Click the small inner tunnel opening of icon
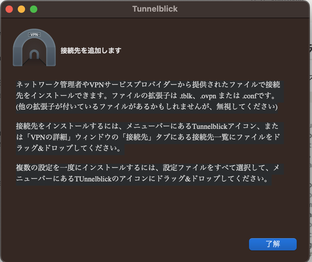 [34, 55]
